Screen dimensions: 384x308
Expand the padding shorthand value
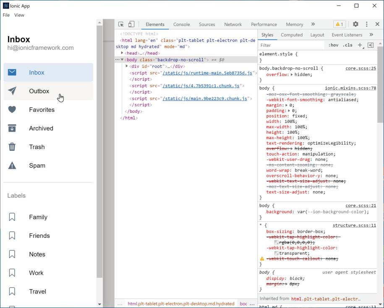click(289, 111)
